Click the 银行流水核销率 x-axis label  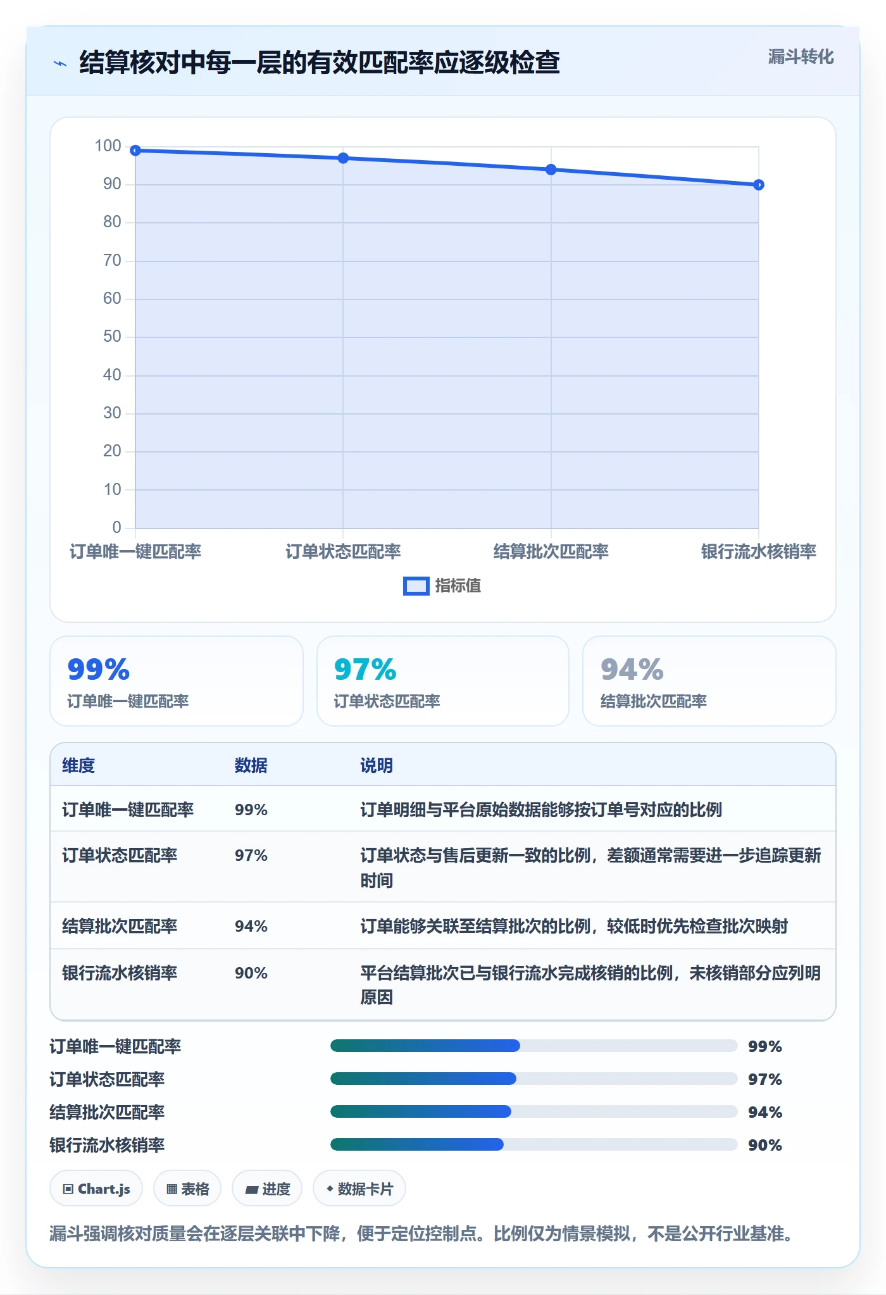(x=759, y=552)
